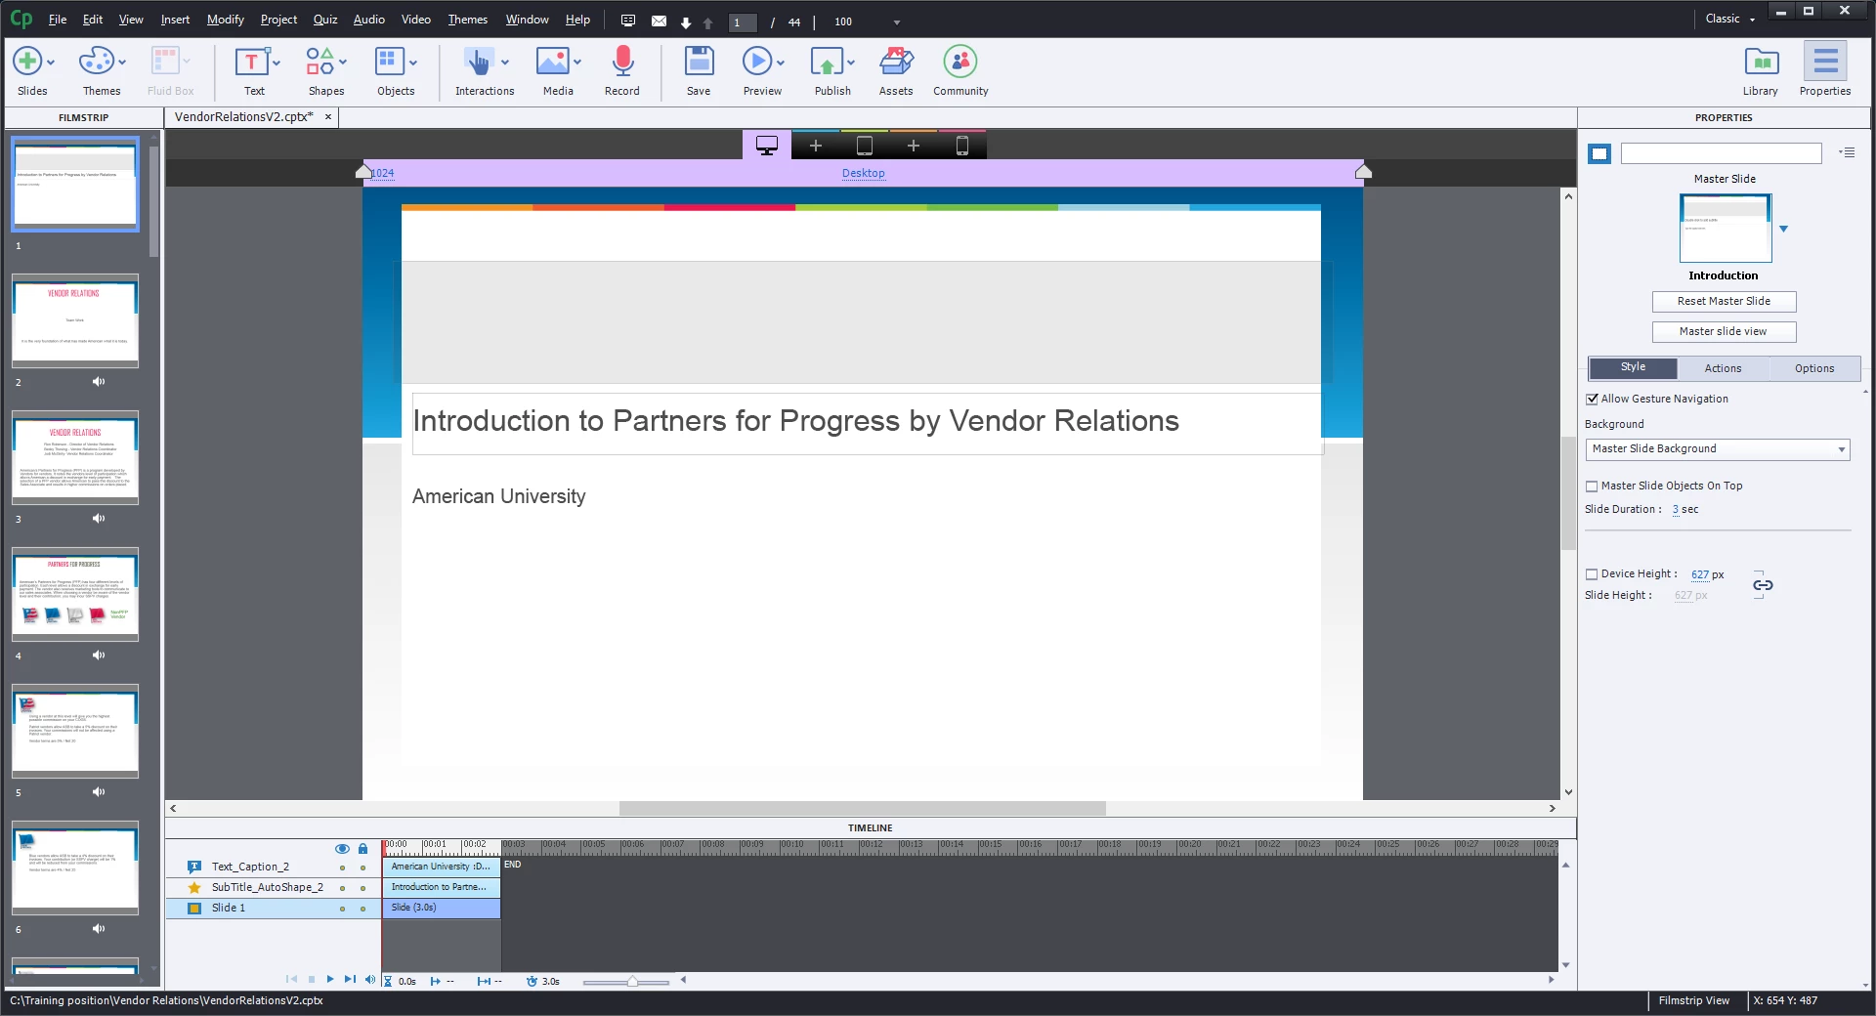Image resolution: width=1876 pixels, height=1016 pixels.
Task: Open the Shapes tool
Action: pos(320,62)
